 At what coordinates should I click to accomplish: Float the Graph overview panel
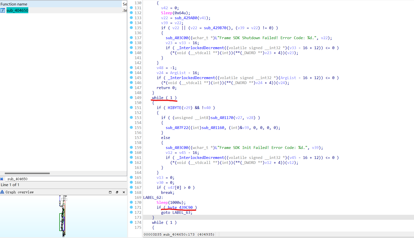pyautogui.click(x=117, y=192)
